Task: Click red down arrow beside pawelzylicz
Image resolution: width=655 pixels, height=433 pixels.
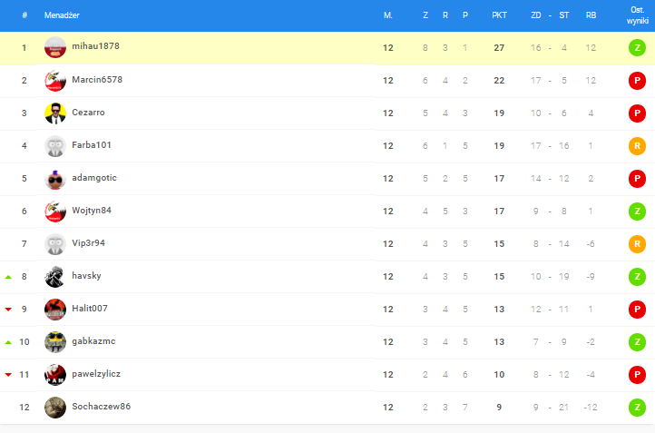Action: 8,375
